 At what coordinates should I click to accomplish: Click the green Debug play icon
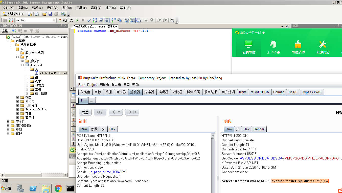(x=77, y=20)
